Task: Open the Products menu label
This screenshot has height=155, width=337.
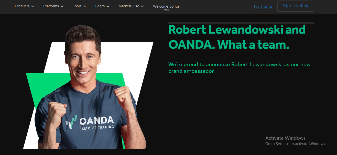Action: [22, 6]
